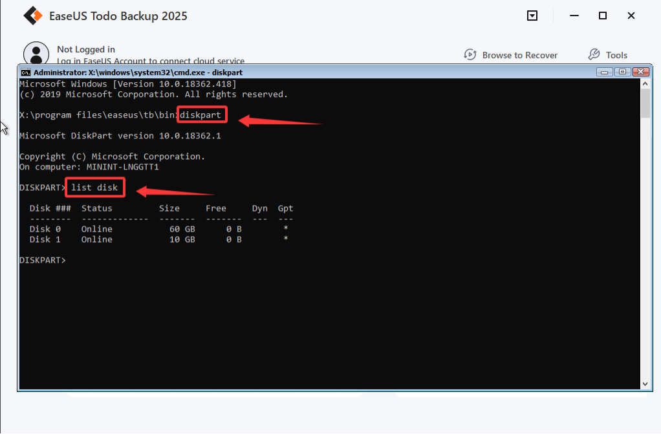Click the cmd scrollbar down arrow
Image resolution: width=661 pixels, height=434 pixels.
[645, 384]
